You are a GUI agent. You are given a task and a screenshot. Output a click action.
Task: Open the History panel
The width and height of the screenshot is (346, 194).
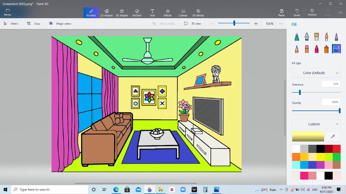pos(312,13)
